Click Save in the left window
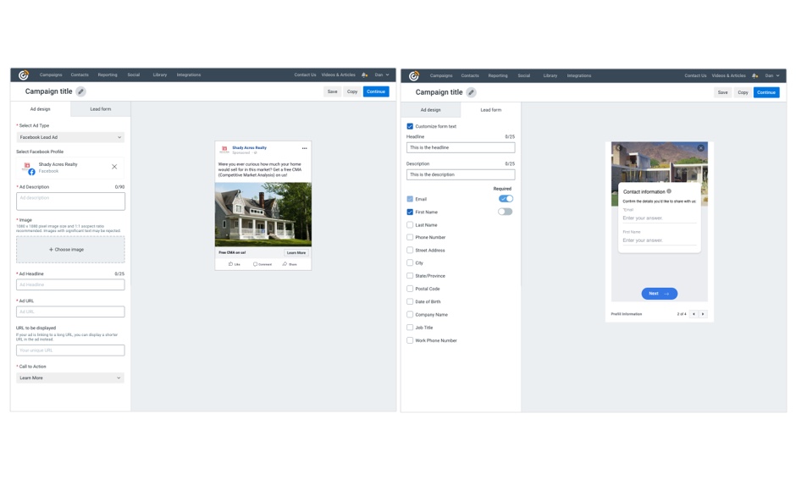796x480 pixels. [333, 91]
